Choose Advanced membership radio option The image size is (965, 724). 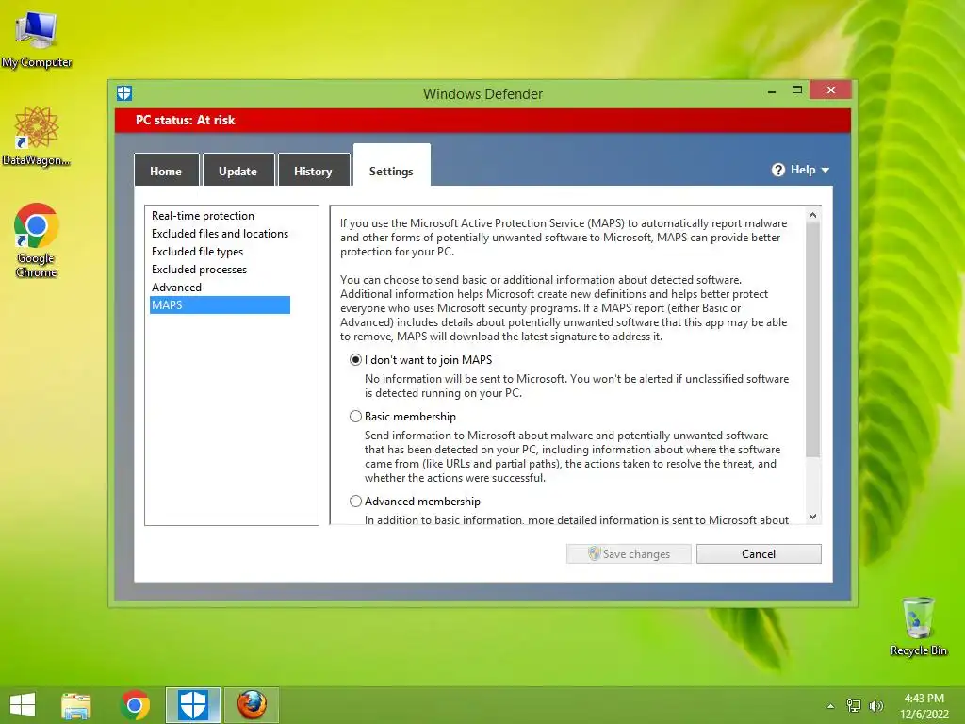355,502
